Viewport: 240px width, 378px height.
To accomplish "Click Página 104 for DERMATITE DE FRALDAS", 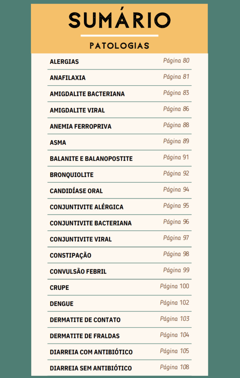I will pyautogui.click(x=174, y=335).
